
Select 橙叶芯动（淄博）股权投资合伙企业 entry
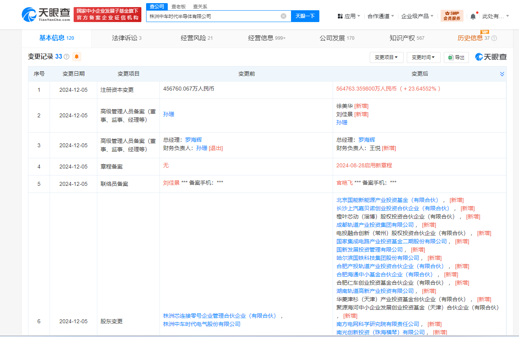click(x=396, y=217)
